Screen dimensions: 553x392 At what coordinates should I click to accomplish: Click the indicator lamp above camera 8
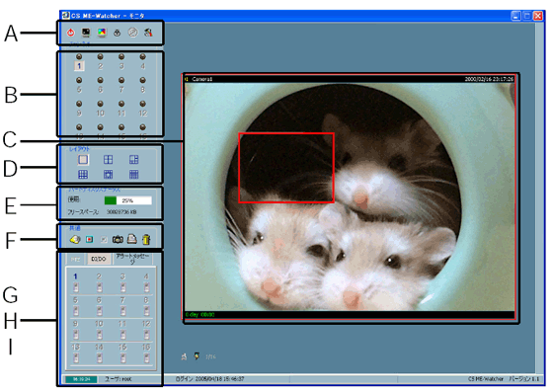click(142, 80)
